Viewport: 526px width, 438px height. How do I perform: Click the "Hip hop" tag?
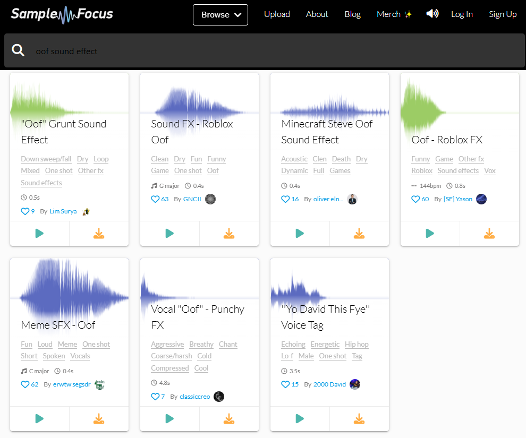[x=357, y=344]
